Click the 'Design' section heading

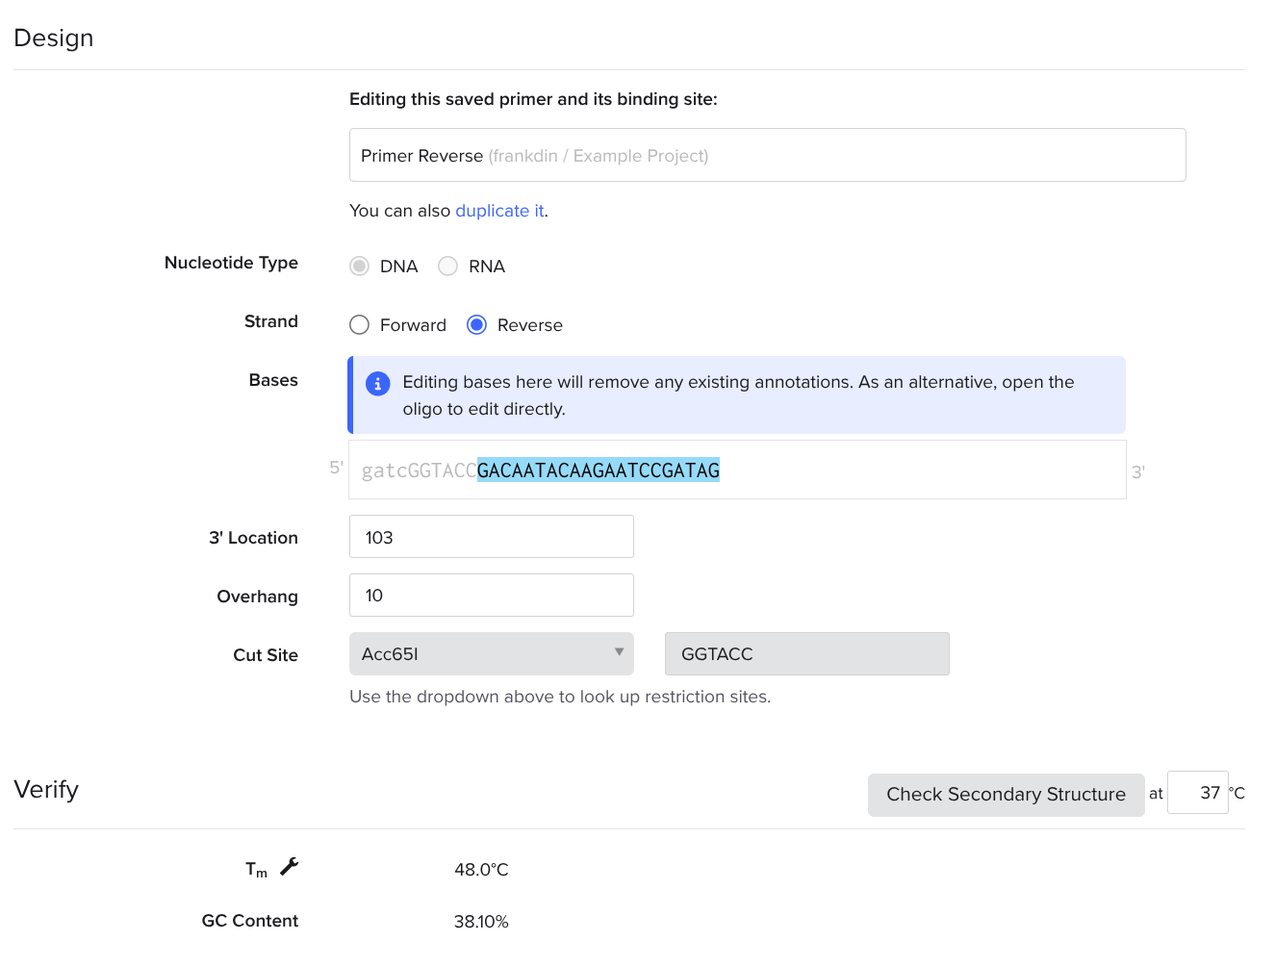pos(54,38)
